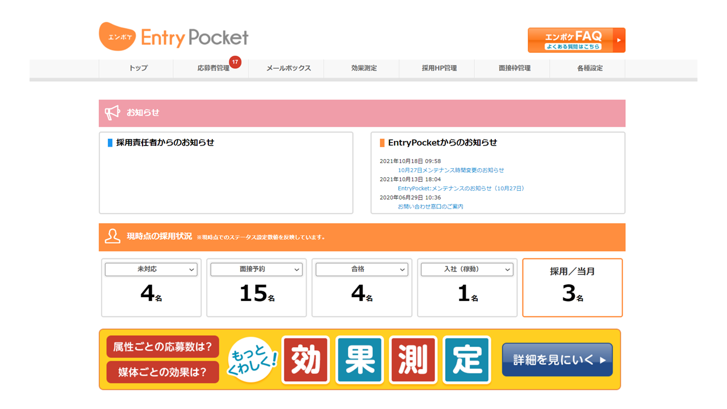Click the 属性ごとの応募数は? badge
Screen dimensions: 727x409
[162, 346]
